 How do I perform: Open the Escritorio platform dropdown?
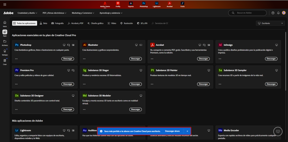tap(271, 23)
